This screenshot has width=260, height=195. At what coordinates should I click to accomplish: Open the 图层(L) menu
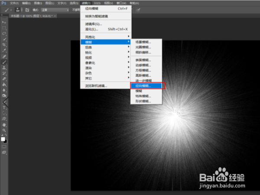49,3
